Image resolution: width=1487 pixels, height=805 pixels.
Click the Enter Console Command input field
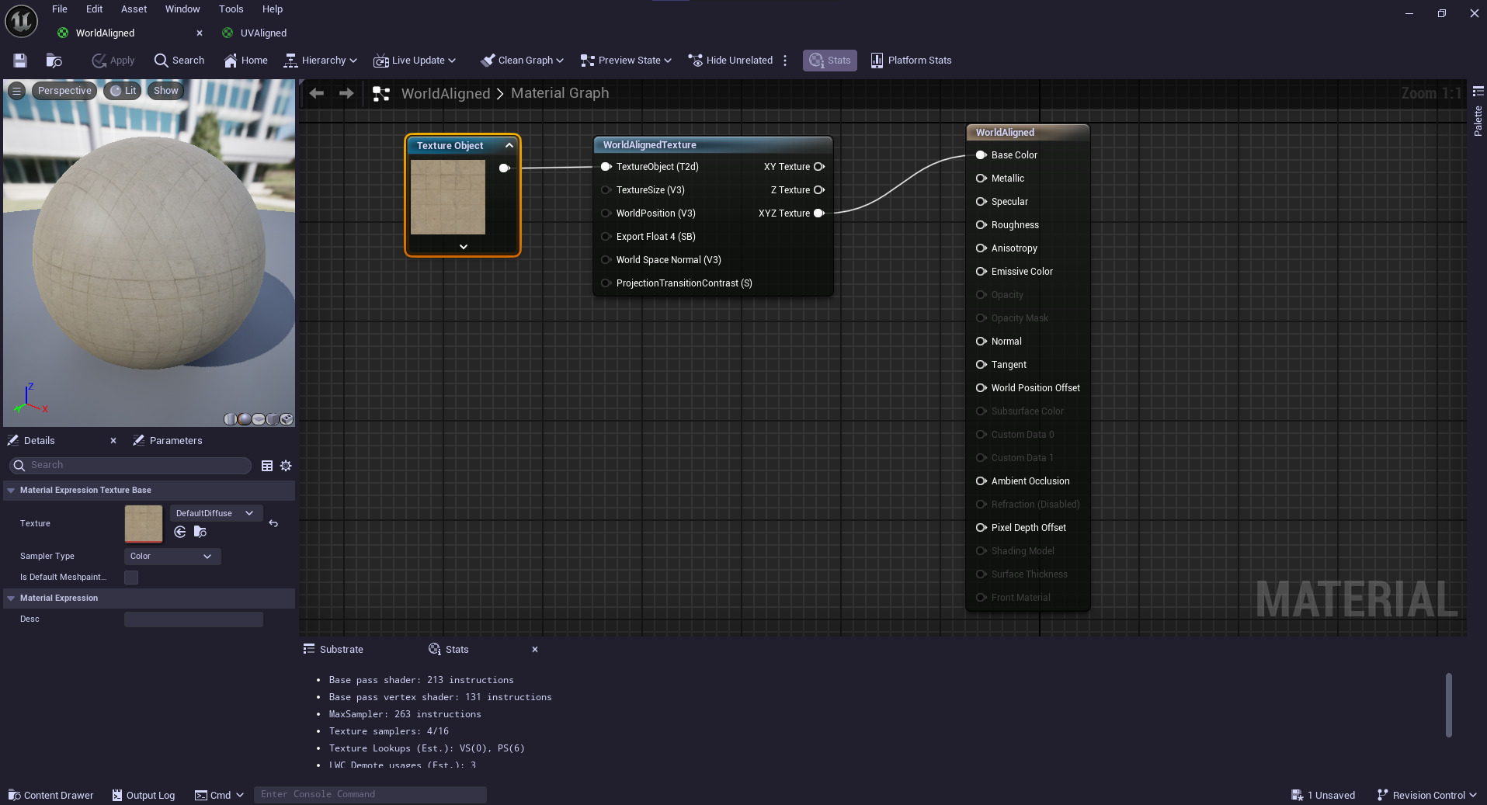pyautogui.click(x=370, y=794)
